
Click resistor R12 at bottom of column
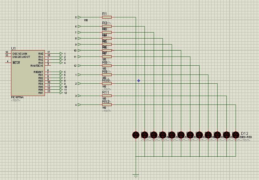(x=107, y=105)
